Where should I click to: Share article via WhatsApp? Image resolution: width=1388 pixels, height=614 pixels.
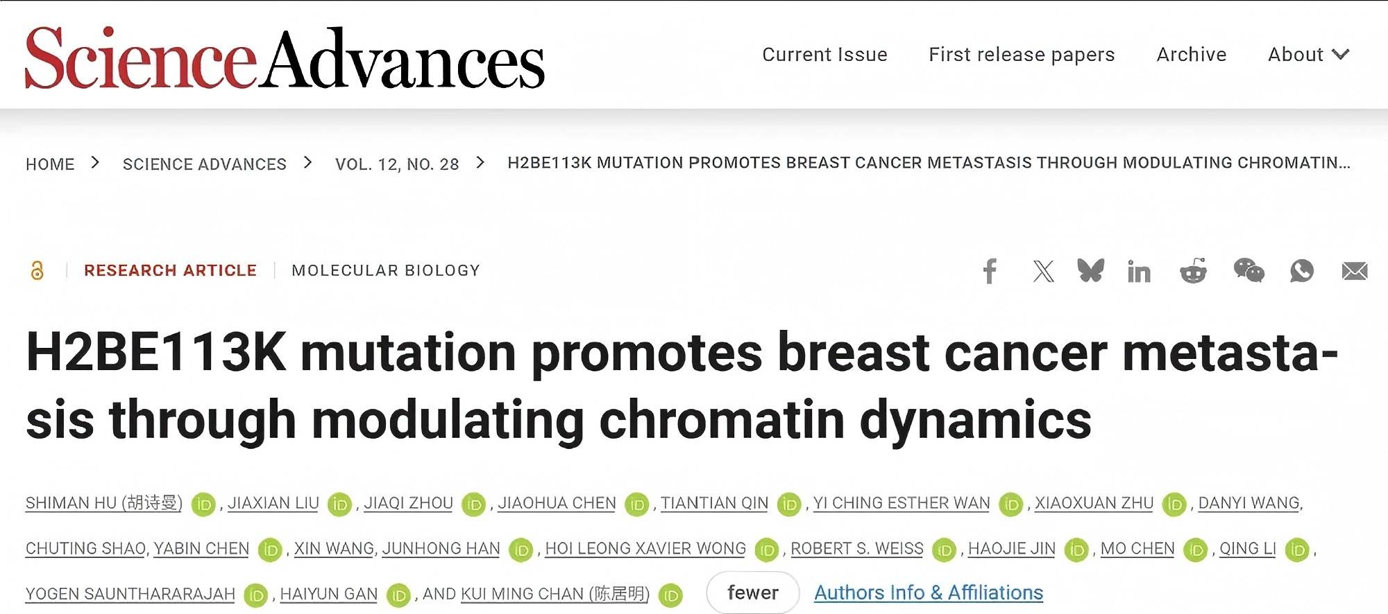(1302, 270)
